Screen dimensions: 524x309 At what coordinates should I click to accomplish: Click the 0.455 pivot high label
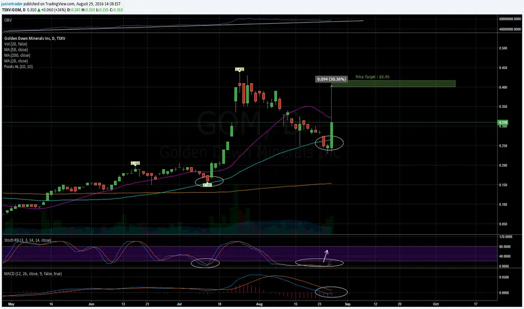[240, 70]
